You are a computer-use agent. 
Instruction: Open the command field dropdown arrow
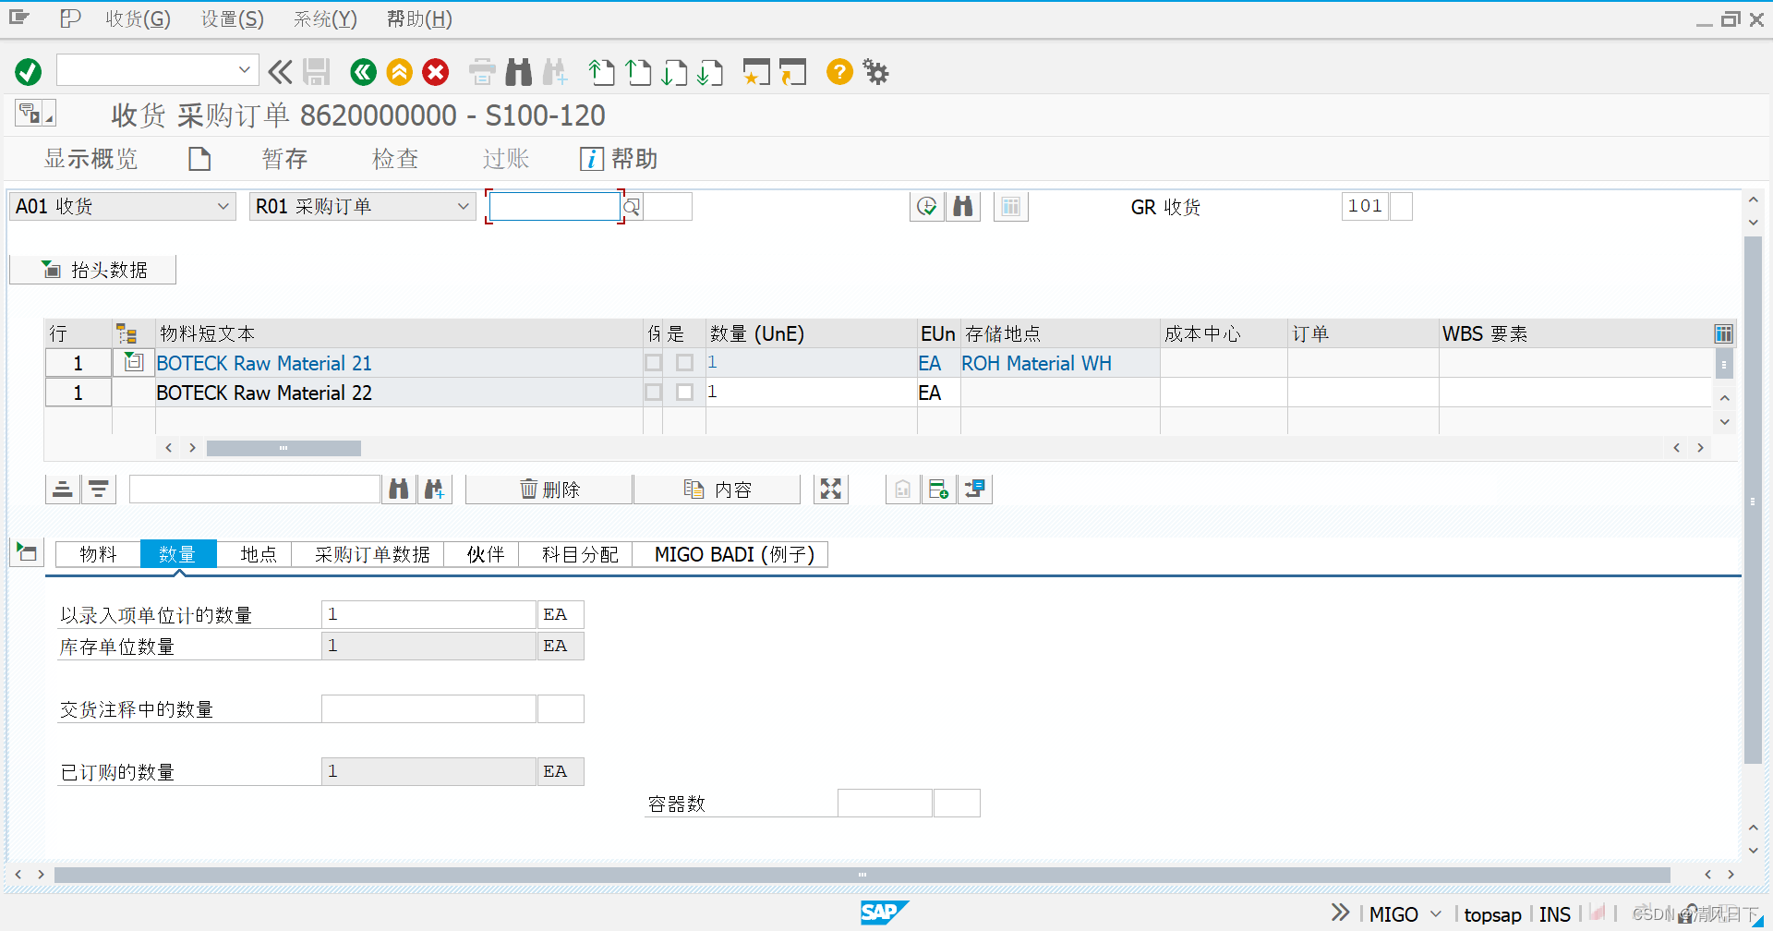[244, 70]
